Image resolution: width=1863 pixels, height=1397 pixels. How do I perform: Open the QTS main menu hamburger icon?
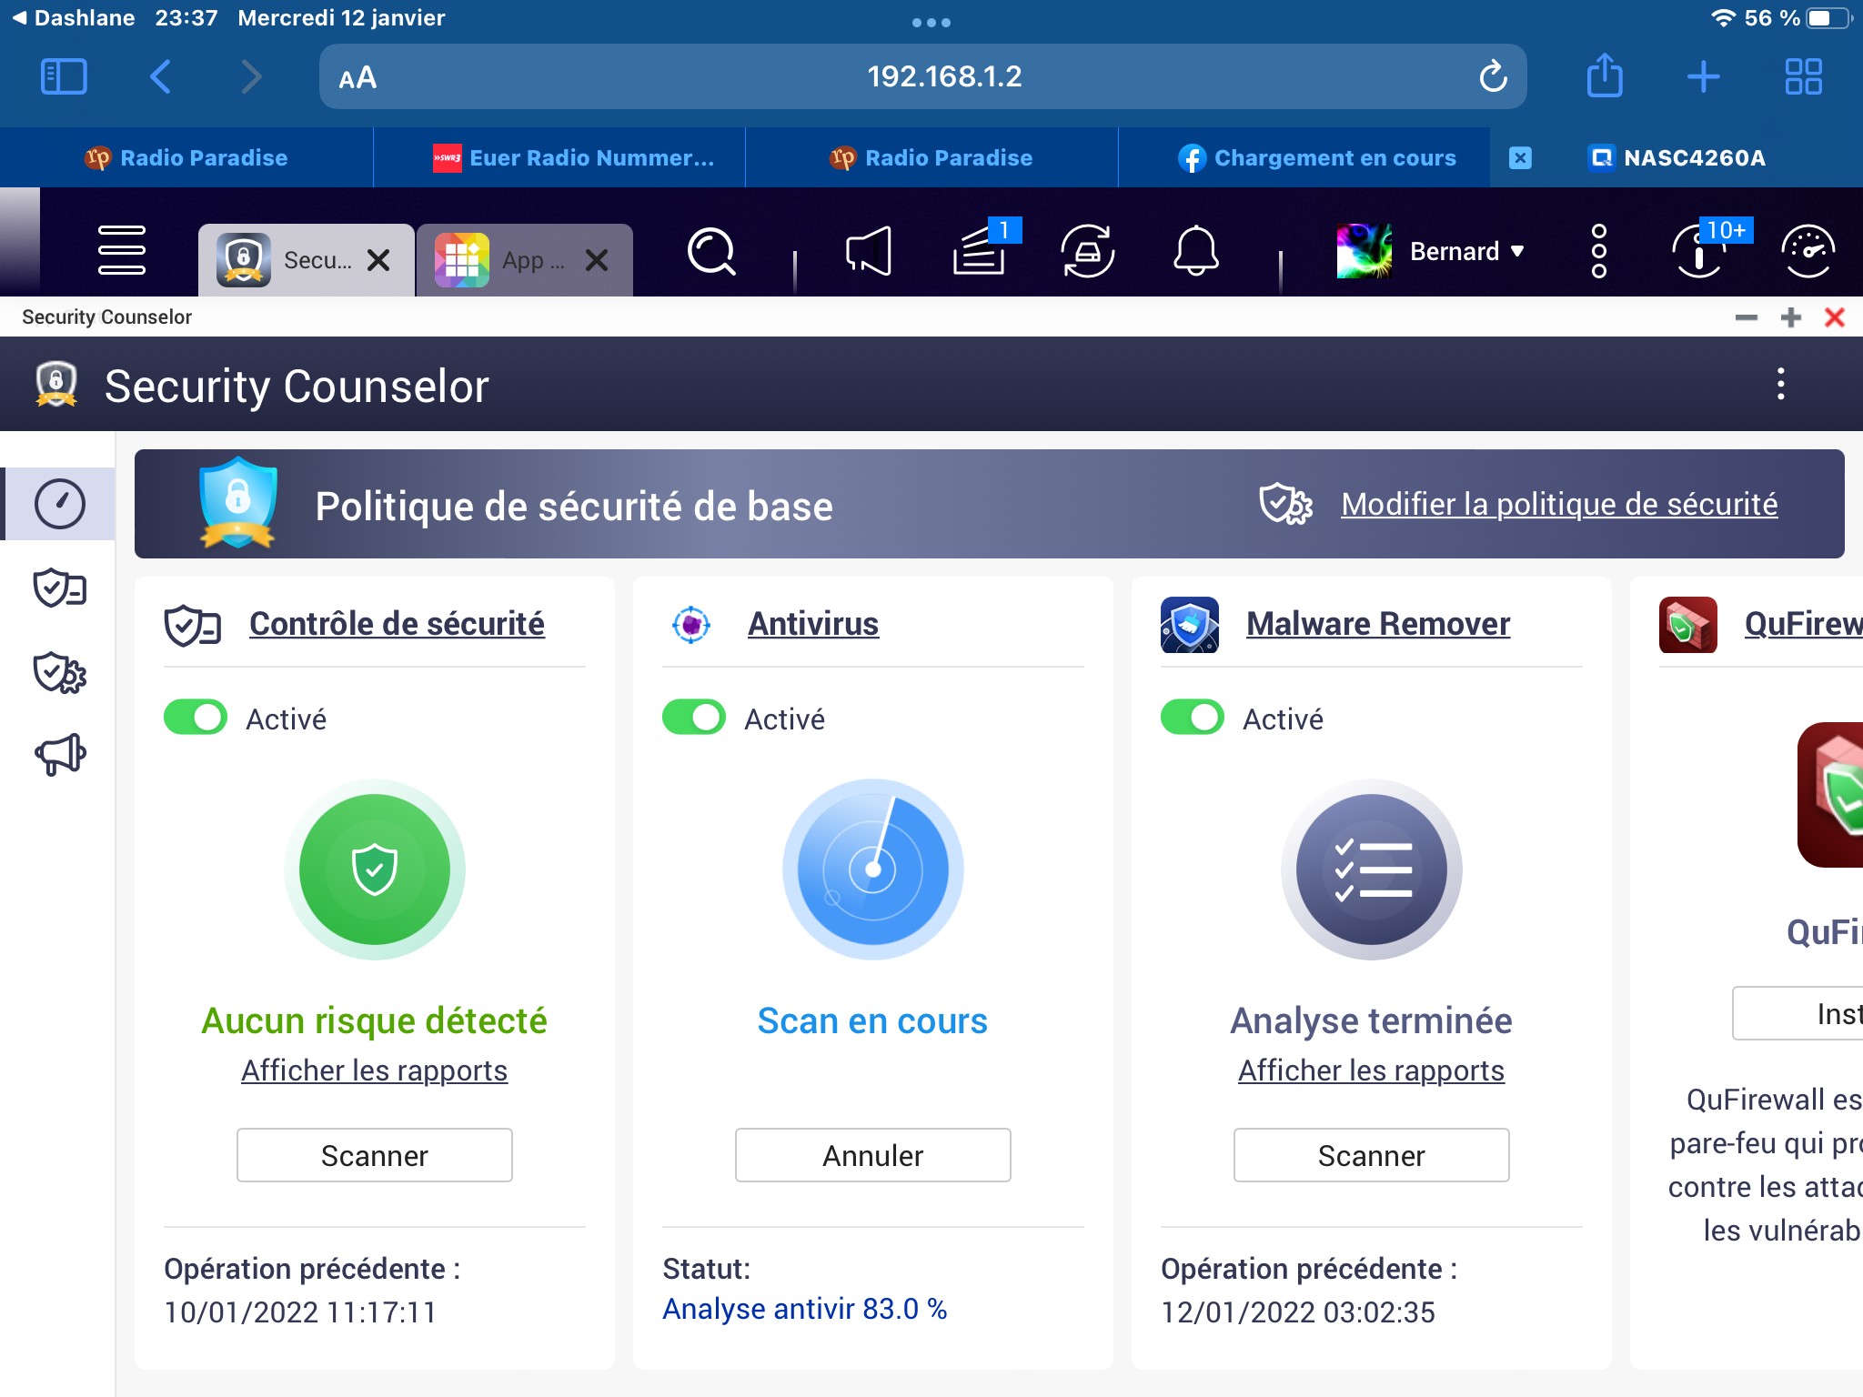(x=121, y=250)
